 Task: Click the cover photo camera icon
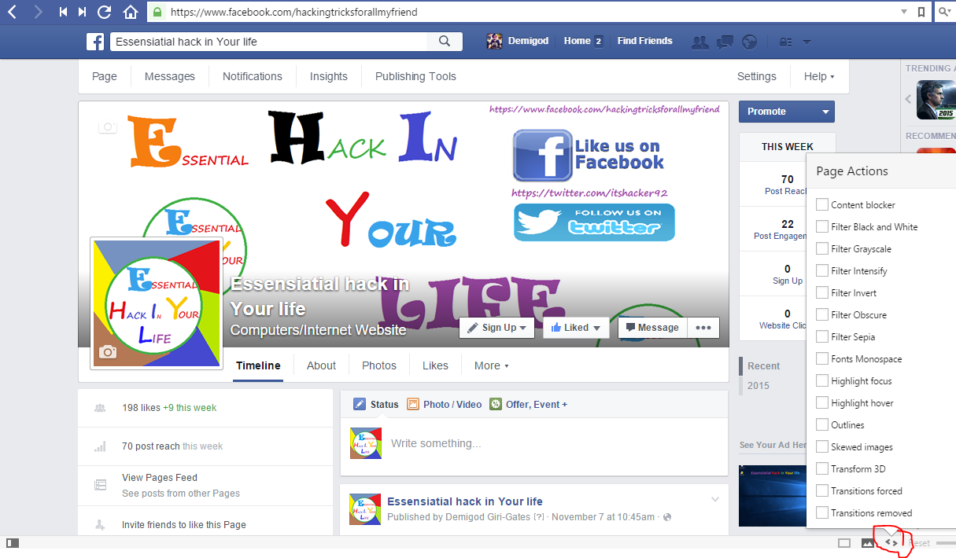pyautogui.click(x=108, y=127)
